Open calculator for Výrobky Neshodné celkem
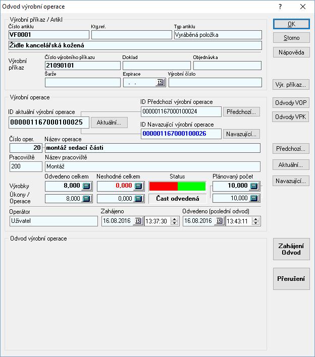The width and height of the screenshot is (315, 357). pyautogui.click(x=138, y=186)
